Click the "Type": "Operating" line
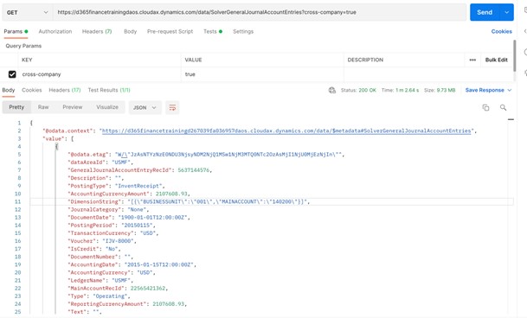This screenshot has height=318, width=527. point(99,296)
